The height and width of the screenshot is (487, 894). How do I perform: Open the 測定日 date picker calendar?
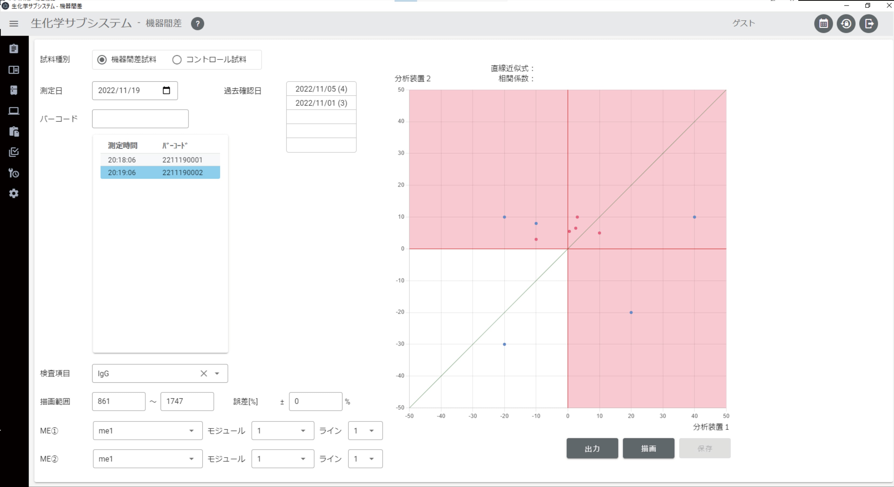tap(166, 91)
